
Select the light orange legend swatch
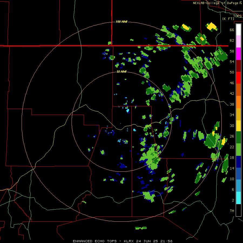[238, 102]
